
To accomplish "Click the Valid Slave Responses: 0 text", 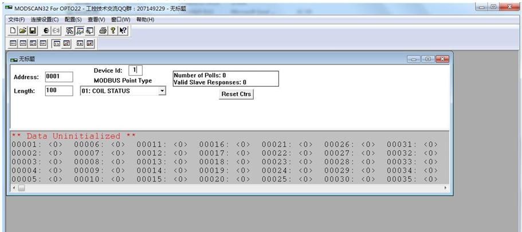I will pos(210,82).
